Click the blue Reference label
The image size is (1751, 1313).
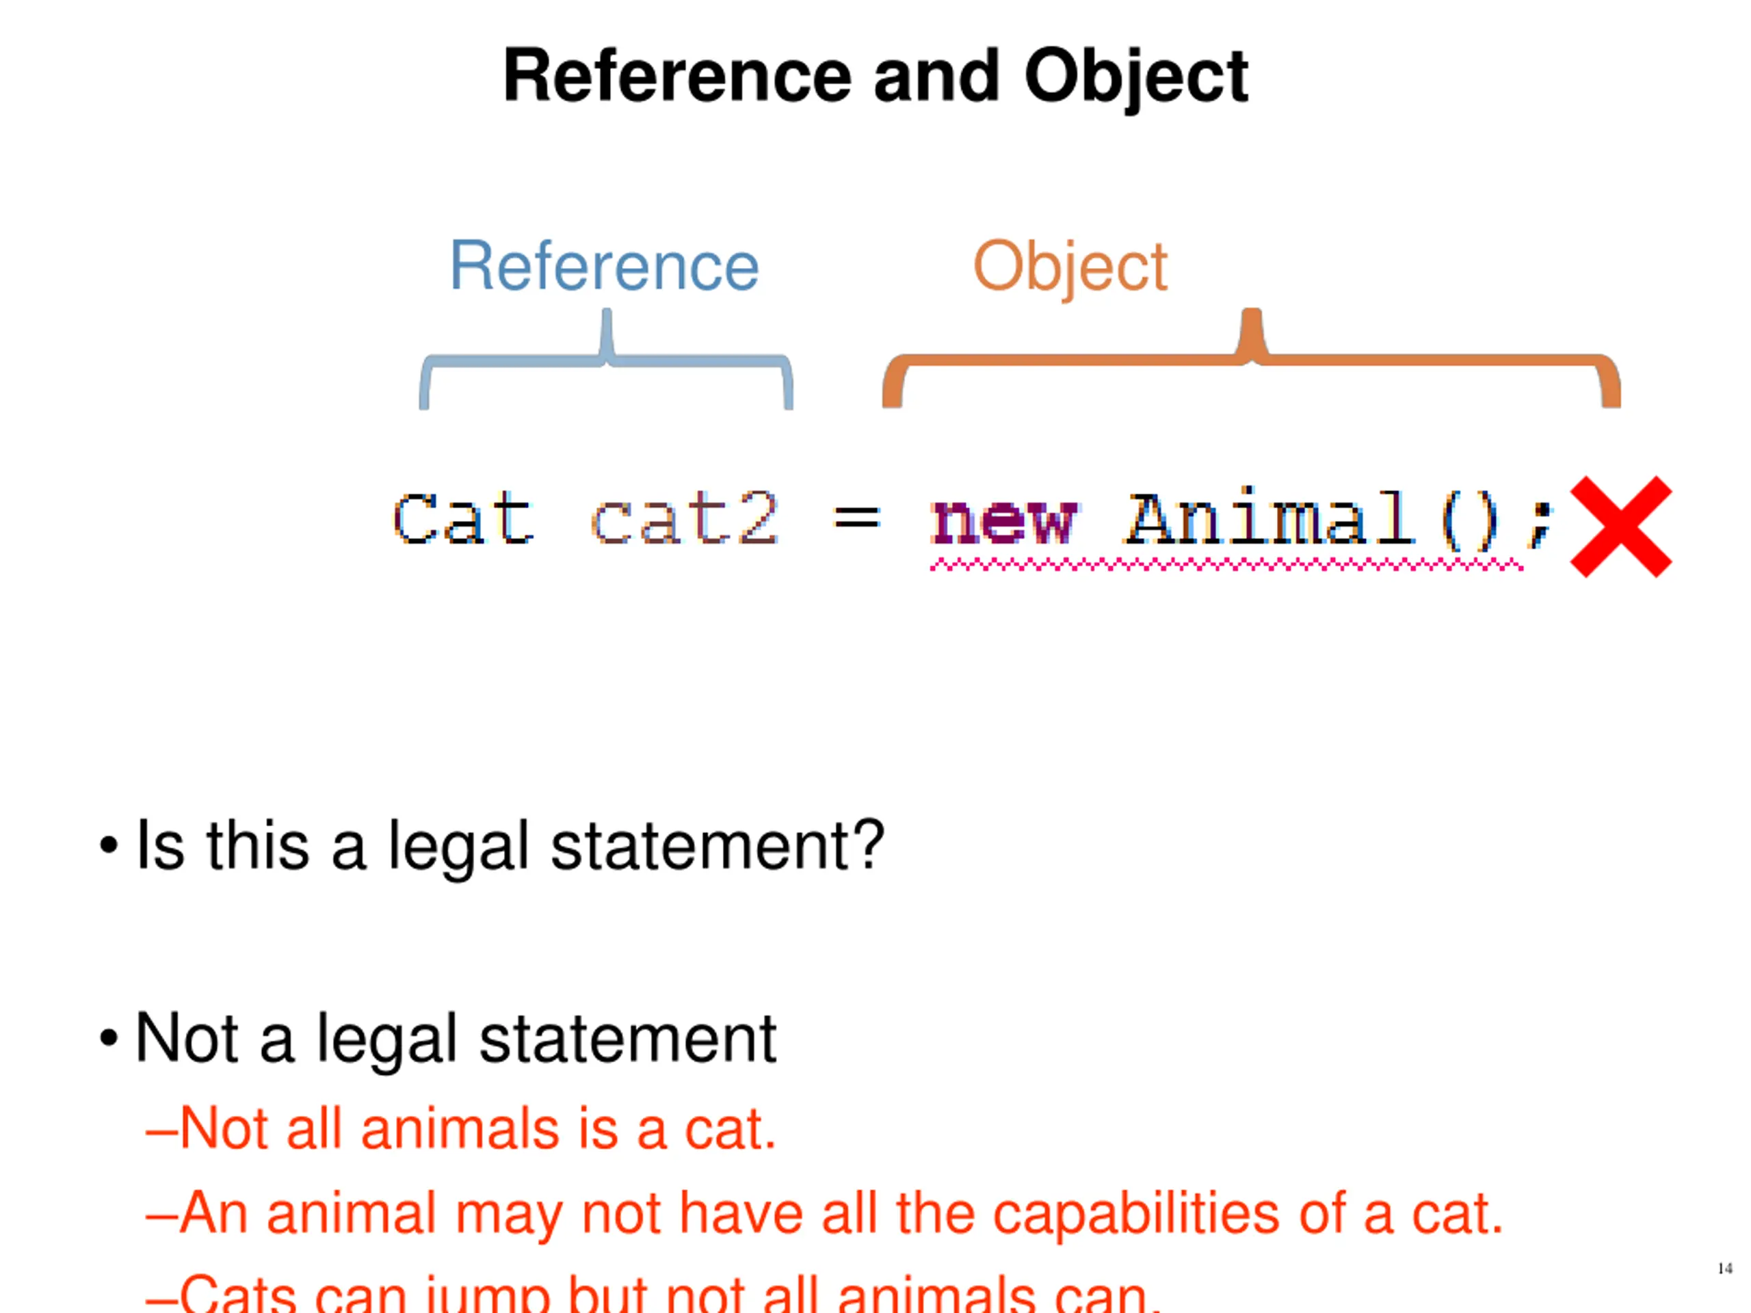[x=605, y=266]
